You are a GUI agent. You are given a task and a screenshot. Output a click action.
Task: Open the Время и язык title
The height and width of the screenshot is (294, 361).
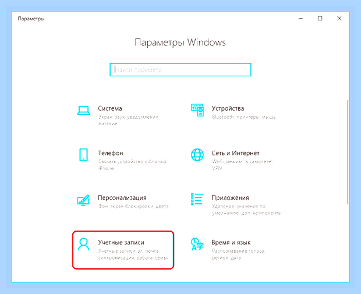click(x=231, y=242)
